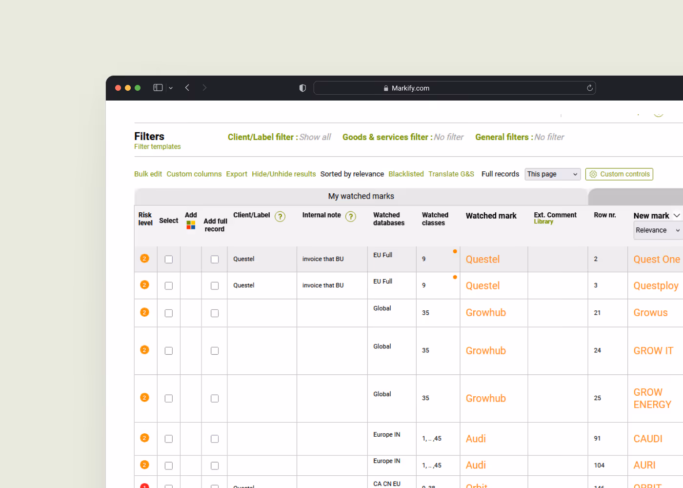Click the colored Add squares icon

tap(191, 225)
